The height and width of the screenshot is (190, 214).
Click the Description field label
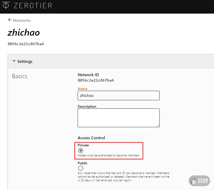point(87,106)
